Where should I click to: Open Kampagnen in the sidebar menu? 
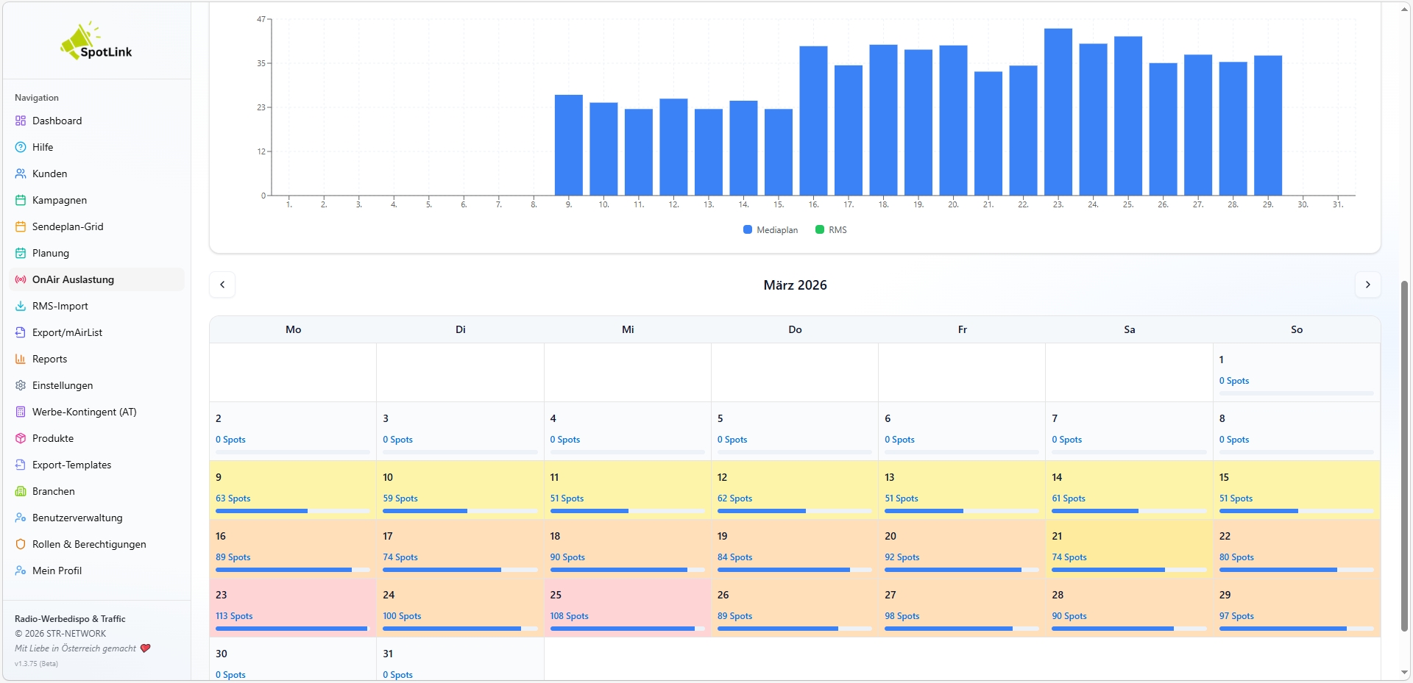coord(60,200)
